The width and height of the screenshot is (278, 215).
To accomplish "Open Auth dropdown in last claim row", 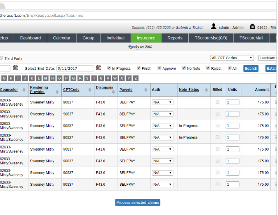I will point(163,185).
